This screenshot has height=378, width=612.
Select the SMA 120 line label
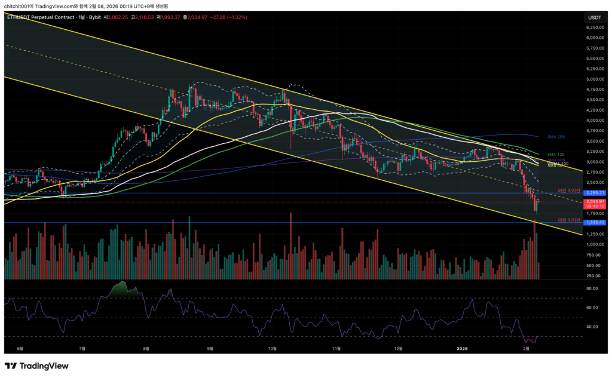[x=556, y=154]
